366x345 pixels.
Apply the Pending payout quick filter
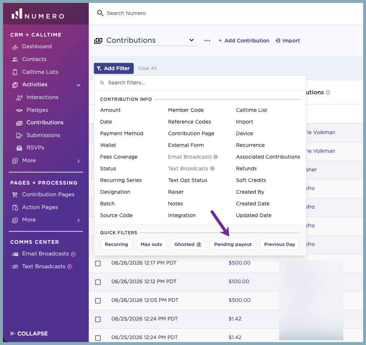(x=233, y=244)
